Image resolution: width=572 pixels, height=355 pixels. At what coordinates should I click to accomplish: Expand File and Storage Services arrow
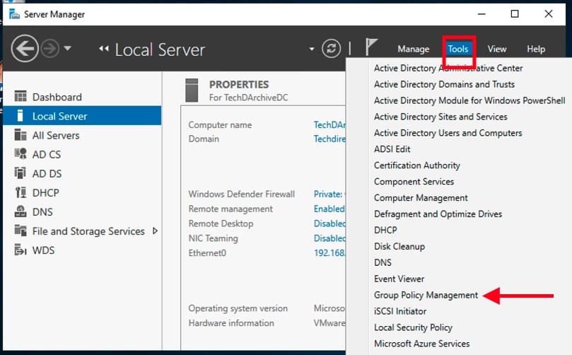point(156,231)
